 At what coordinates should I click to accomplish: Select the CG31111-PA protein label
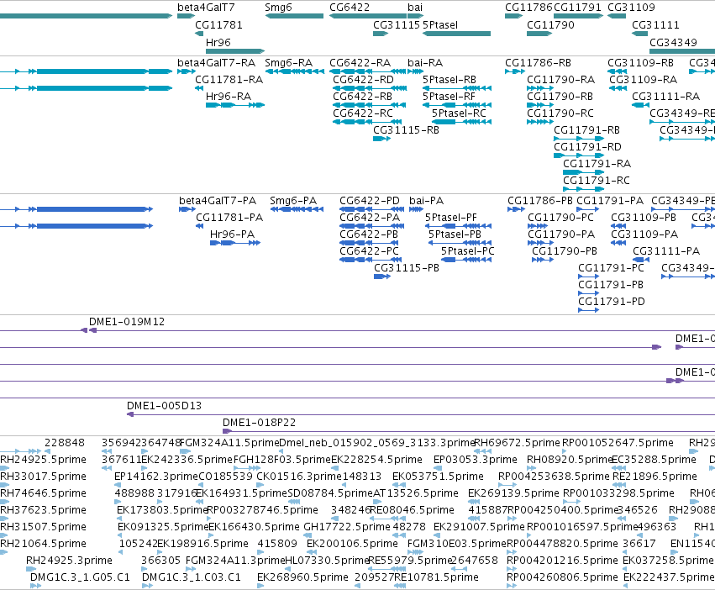(x=666, y=251)
